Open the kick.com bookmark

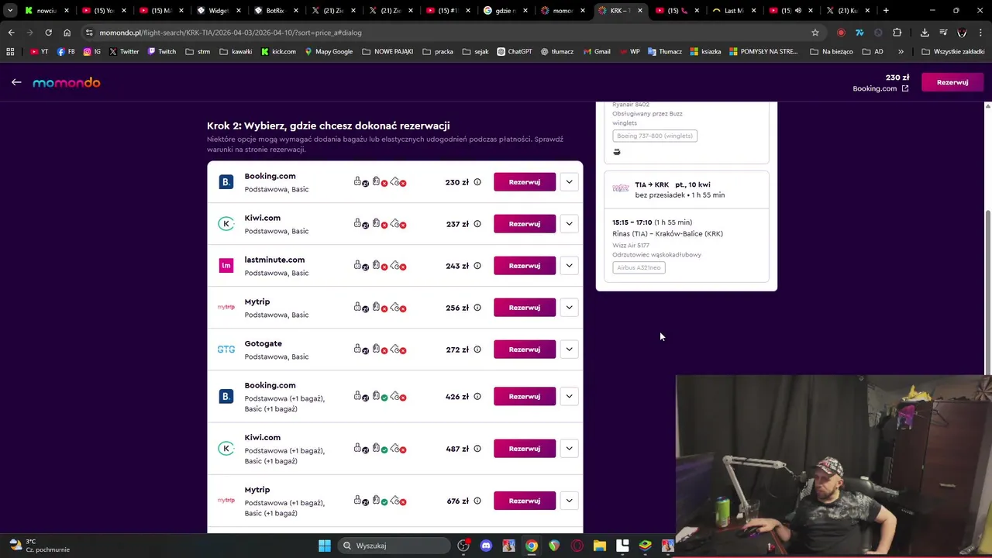click(278, 52)
